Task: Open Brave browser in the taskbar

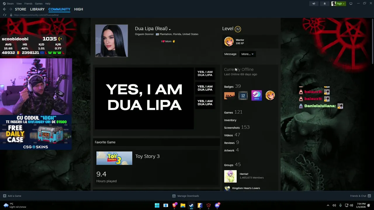Action: (174, 205)
